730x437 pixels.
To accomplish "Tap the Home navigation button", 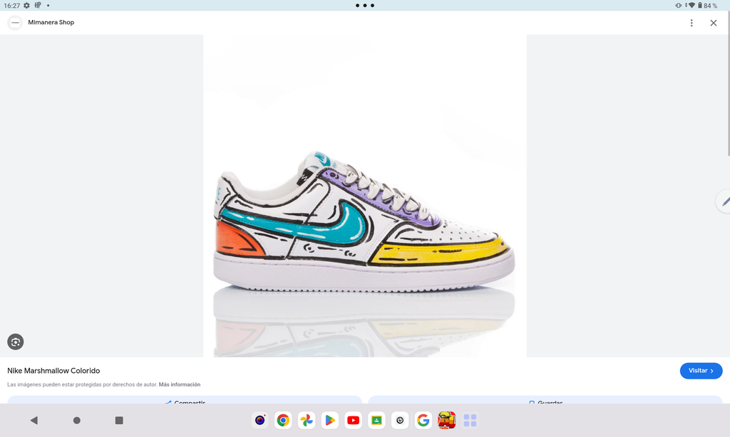I will (77, 420).
